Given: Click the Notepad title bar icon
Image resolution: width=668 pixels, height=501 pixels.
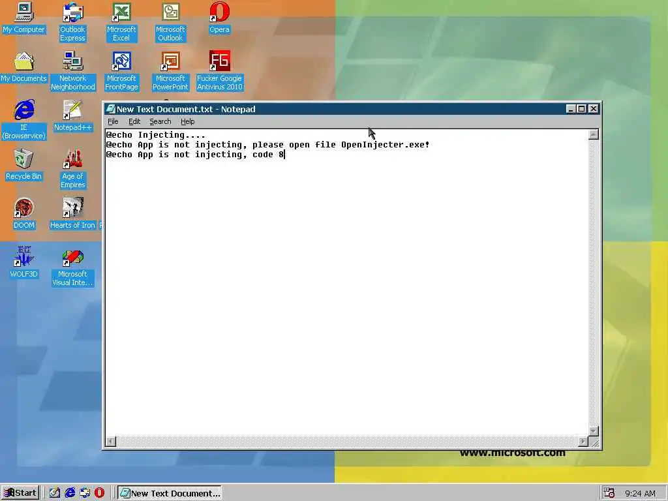Looking at the screenshot, I should (x=111, y=109).
